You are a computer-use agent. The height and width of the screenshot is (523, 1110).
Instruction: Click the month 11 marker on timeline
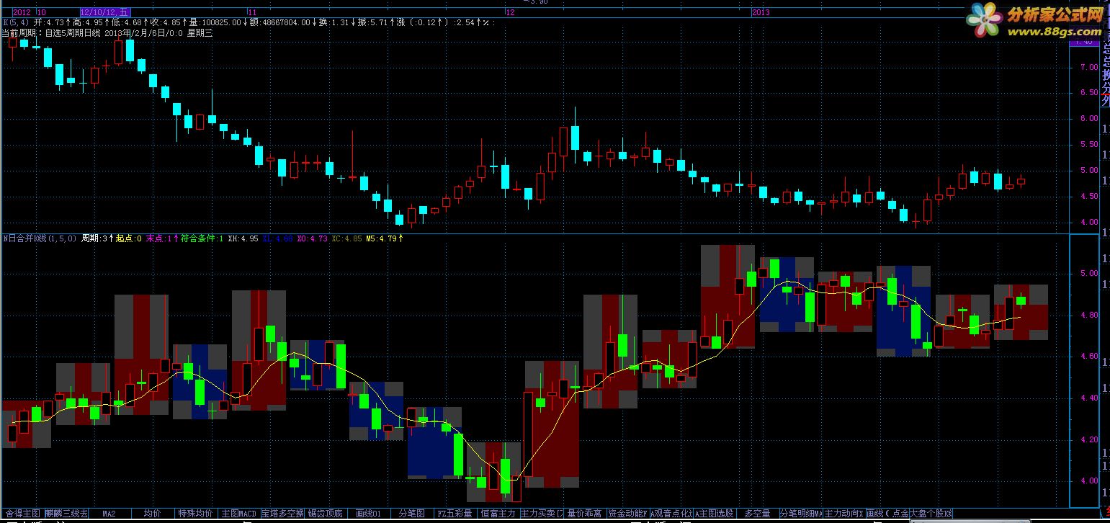tap(252, 12)
